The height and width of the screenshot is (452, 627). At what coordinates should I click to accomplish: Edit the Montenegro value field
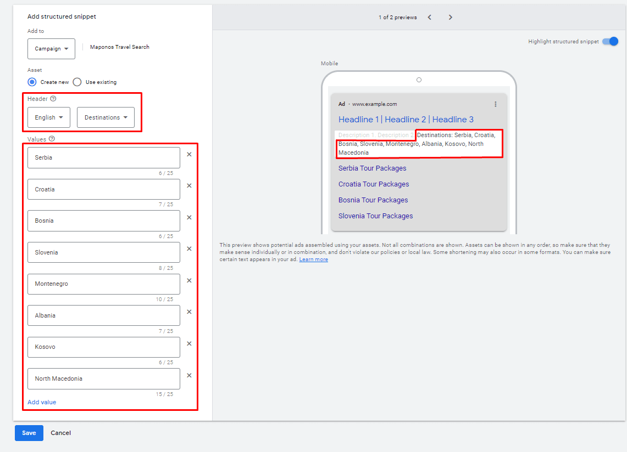[x=103, y=284]
